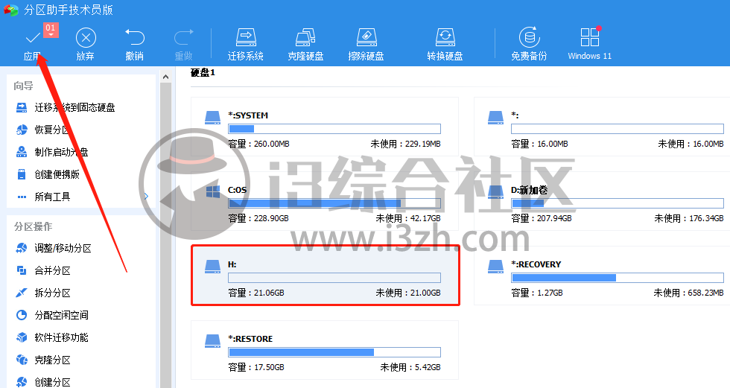Screen dimensions: 730x388
Task: Click the 拆分分区 sidebar icon
Action: click(22, 293)
